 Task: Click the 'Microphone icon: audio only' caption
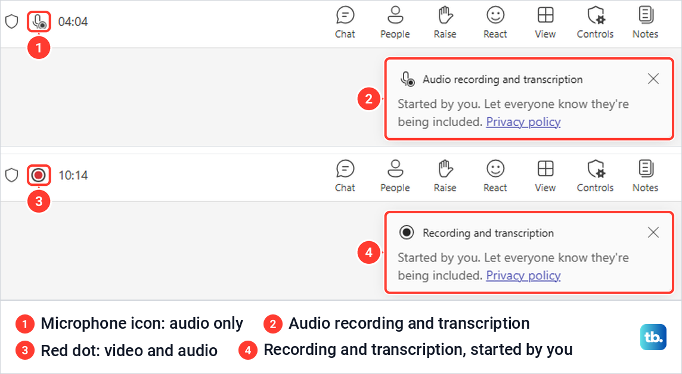pyautogui.click(x=142, y=323)
